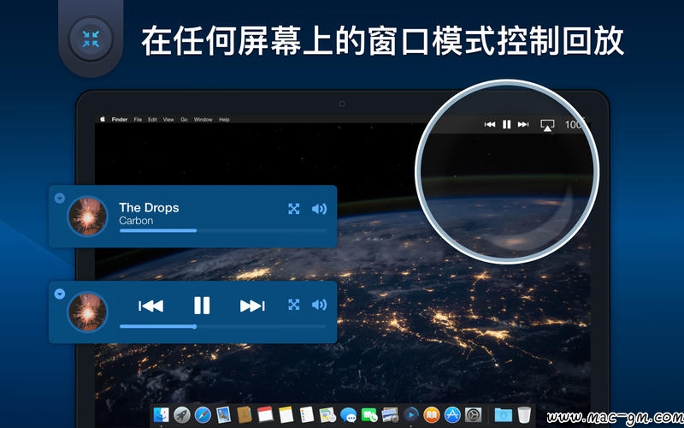Click expand icon in the controls mini player
This screenshot has width=684, height=428.
294,305
